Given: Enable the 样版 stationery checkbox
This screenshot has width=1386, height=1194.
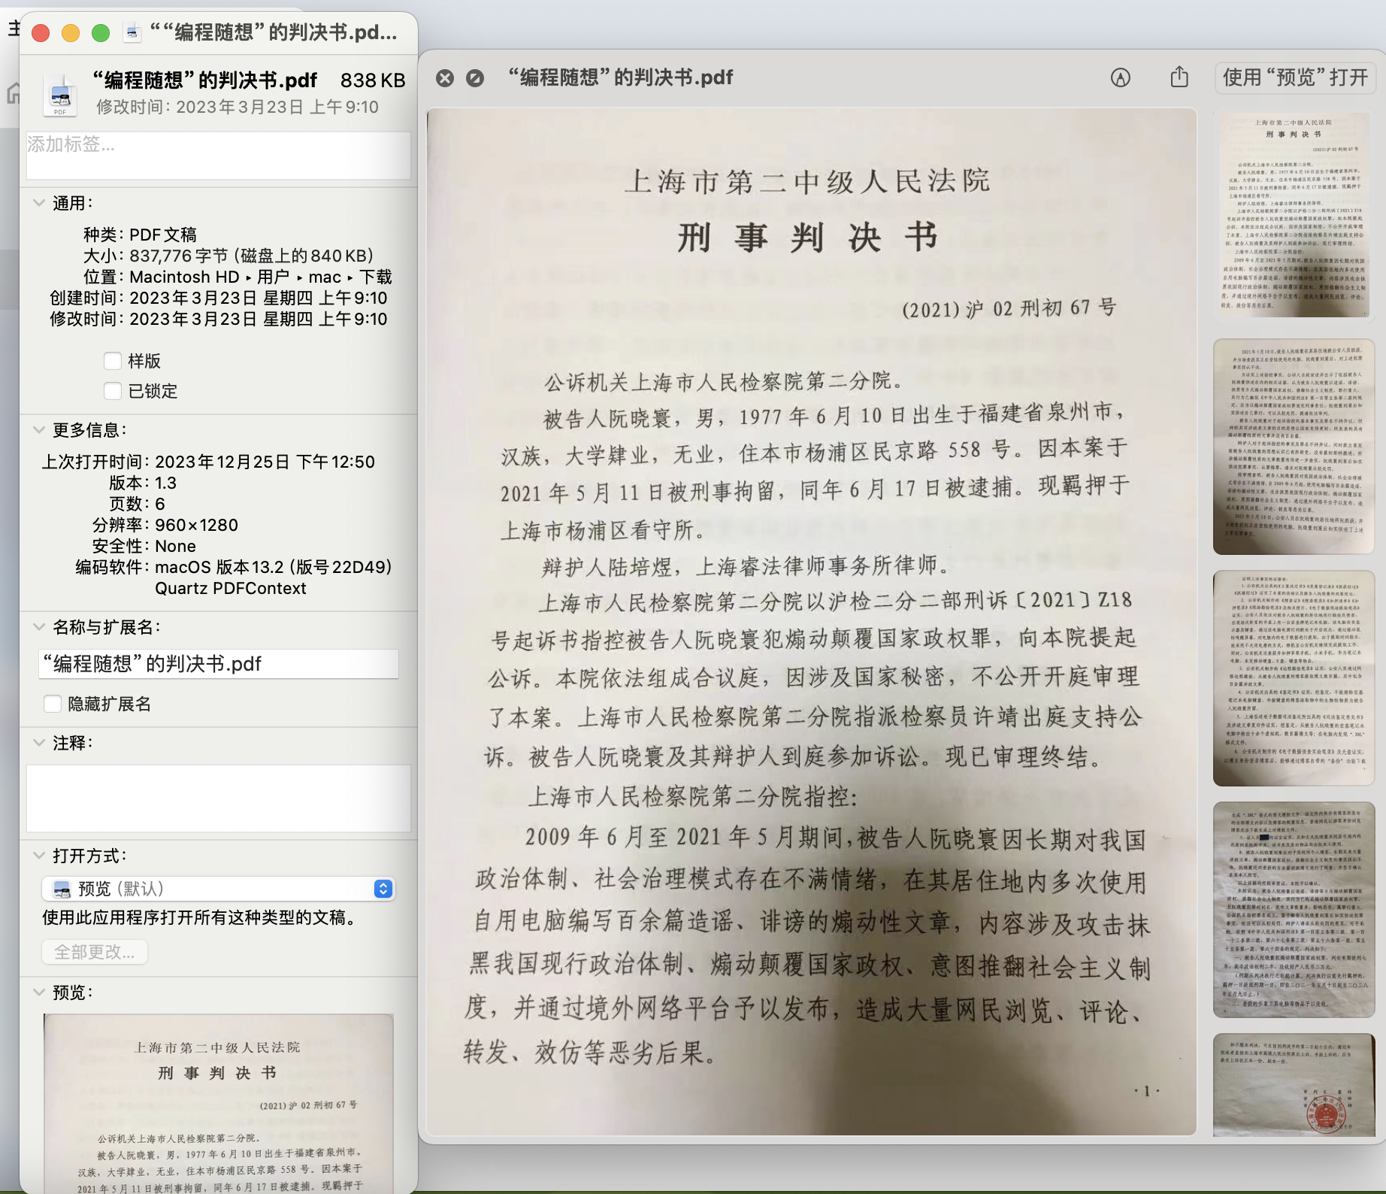Looking at the screenshot, I should coord(112,361).
